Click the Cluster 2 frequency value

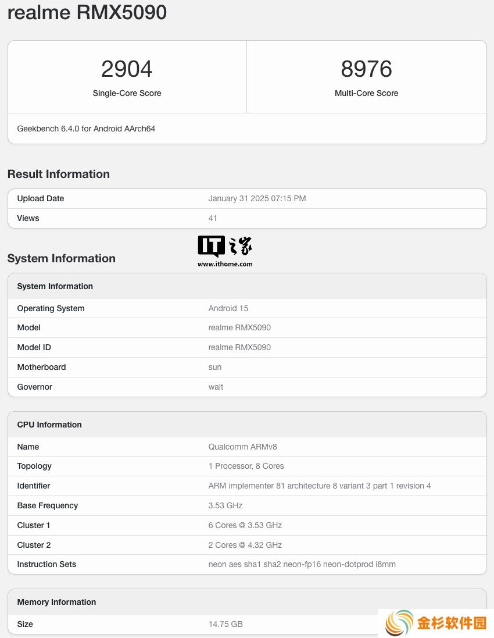coord(245,545)
